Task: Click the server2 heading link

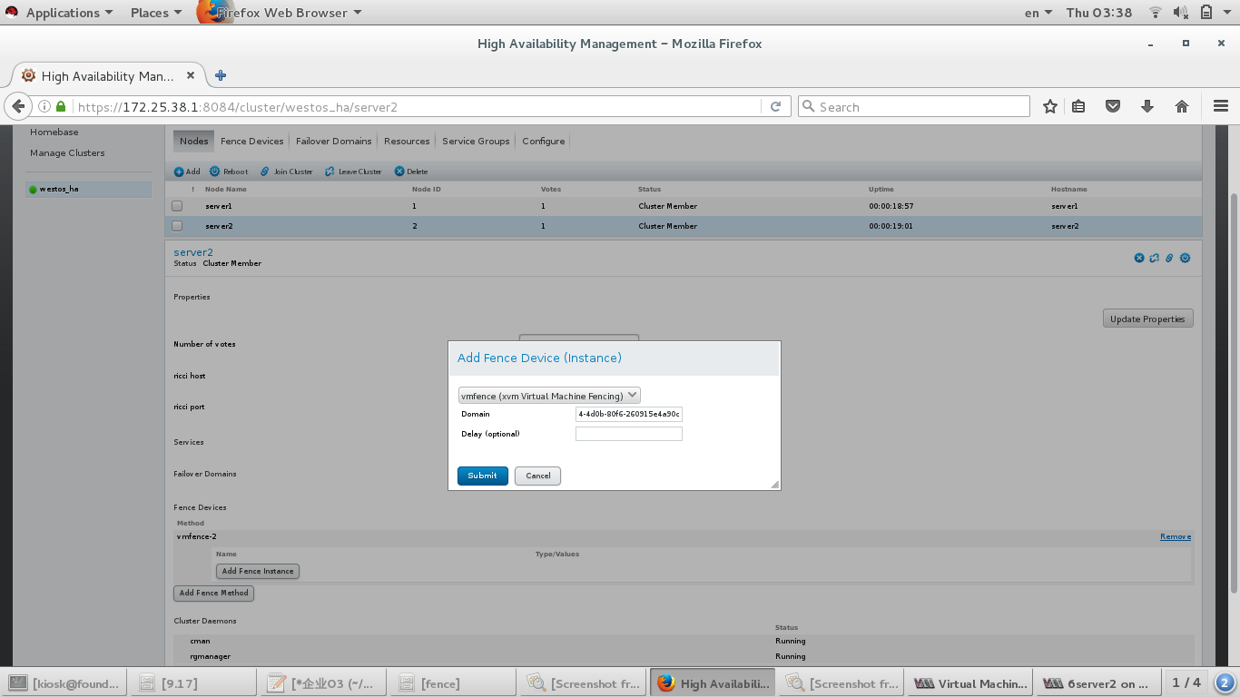Action: pos(192,252)
